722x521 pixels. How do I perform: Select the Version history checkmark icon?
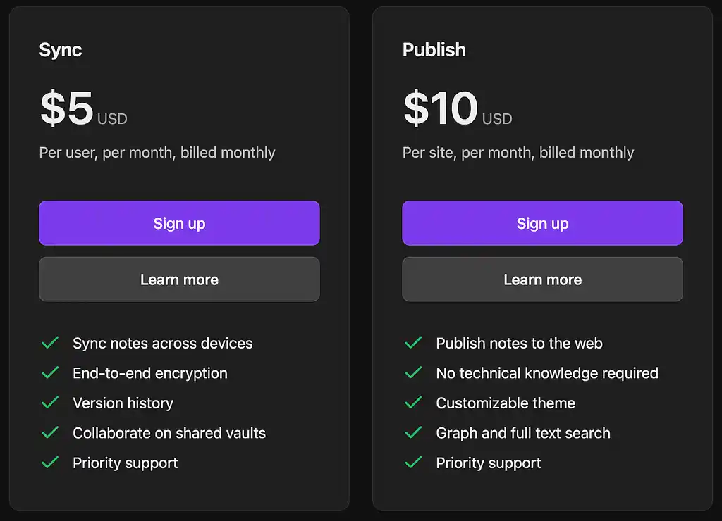[x=50, y=403]
